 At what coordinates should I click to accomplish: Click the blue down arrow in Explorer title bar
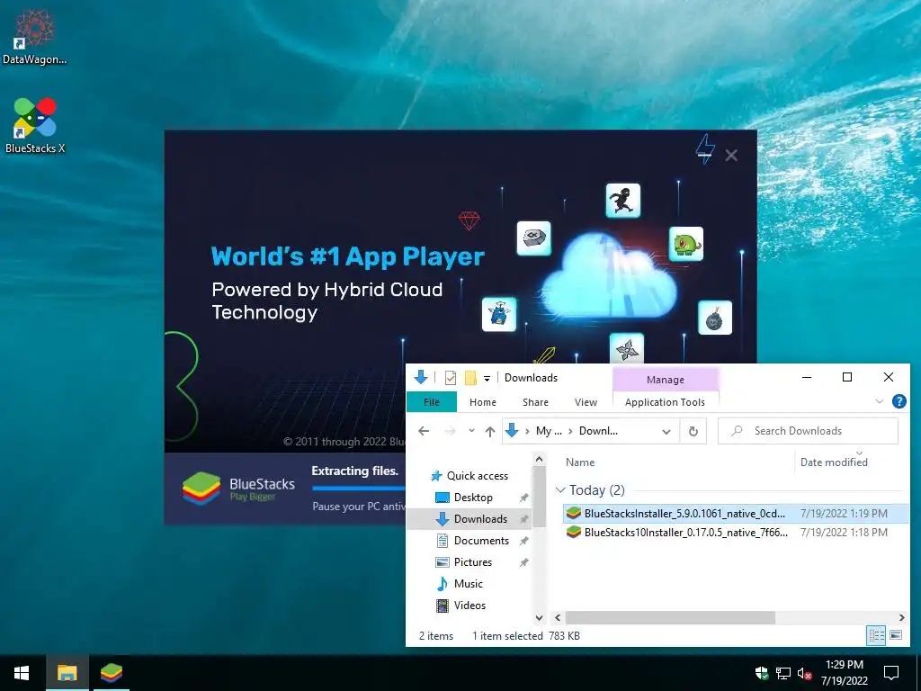tap(421, 377)
